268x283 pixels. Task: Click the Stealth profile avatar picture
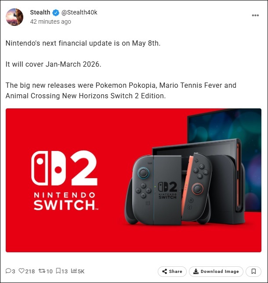[14, 17]
